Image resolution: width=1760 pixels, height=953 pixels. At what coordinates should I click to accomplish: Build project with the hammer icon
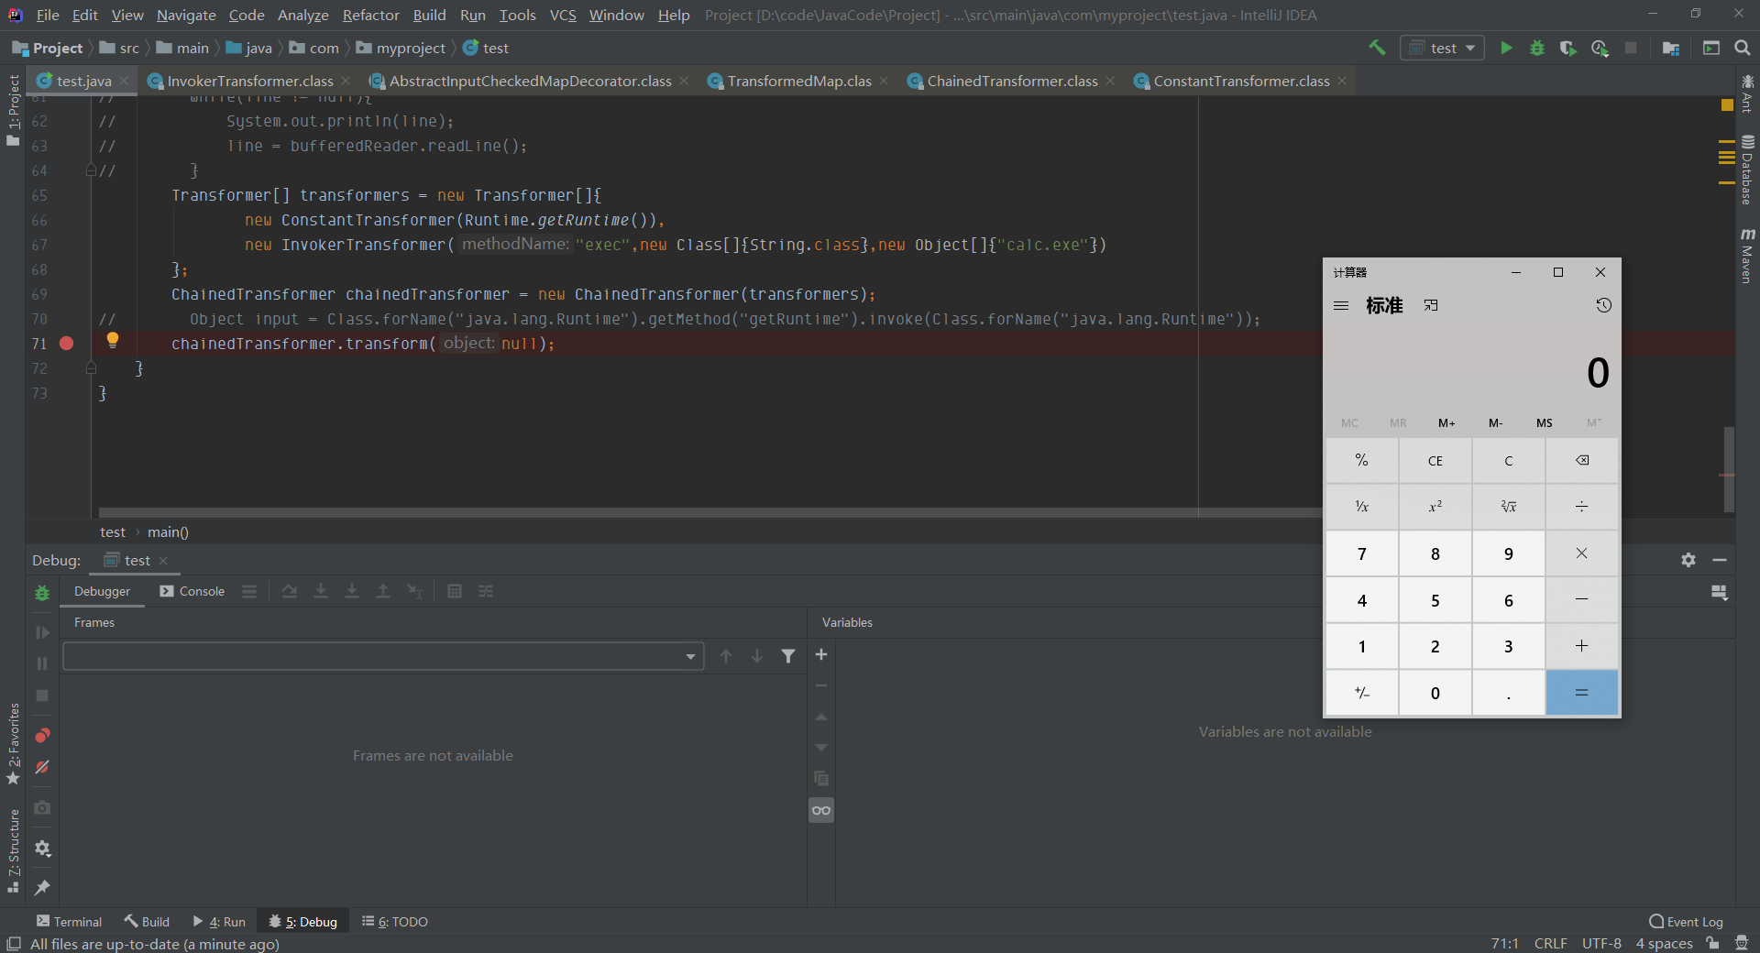click(x=1377, y=48)
